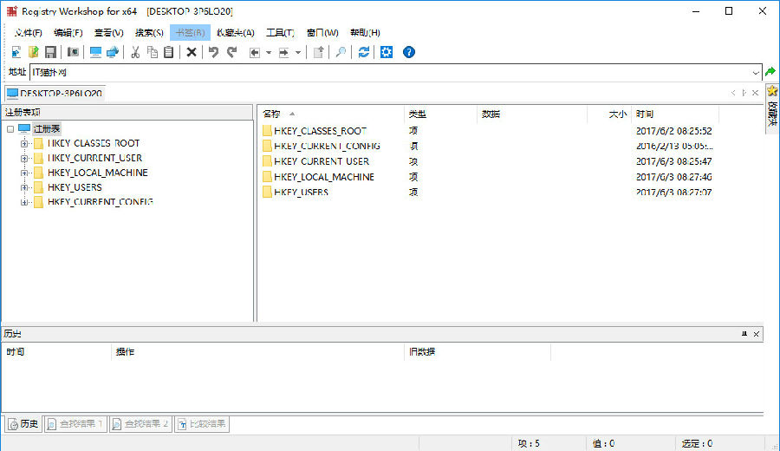Expand HKEY_USERS in the tree
This screenshot has width=780, height=451.
(x=24, y=187)
